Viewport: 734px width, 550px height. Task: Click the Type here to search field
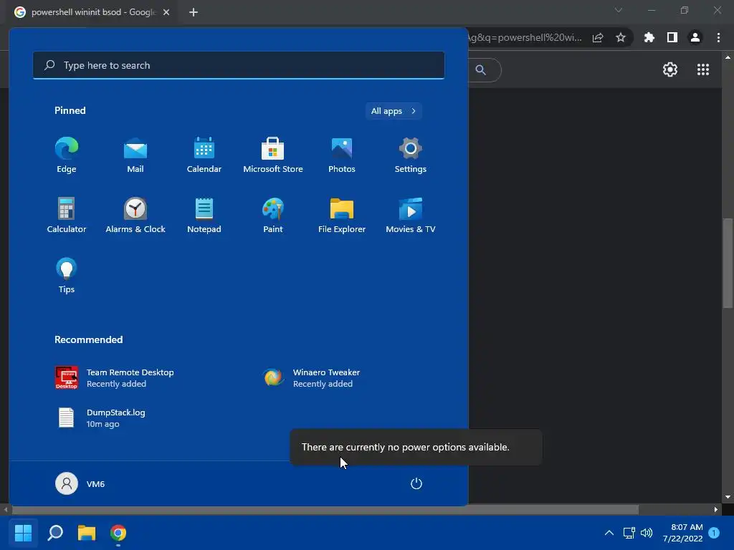click(x=239, y=65)
